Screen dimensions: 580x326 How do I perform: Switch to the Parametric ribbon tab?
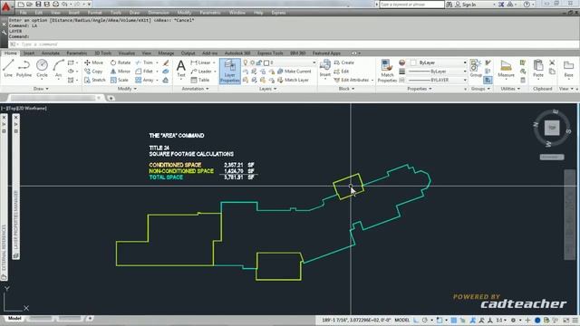pos(76,53)
